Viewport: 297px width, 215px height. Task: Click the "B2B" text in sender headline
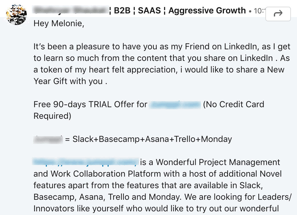click(x=122, y=11)
